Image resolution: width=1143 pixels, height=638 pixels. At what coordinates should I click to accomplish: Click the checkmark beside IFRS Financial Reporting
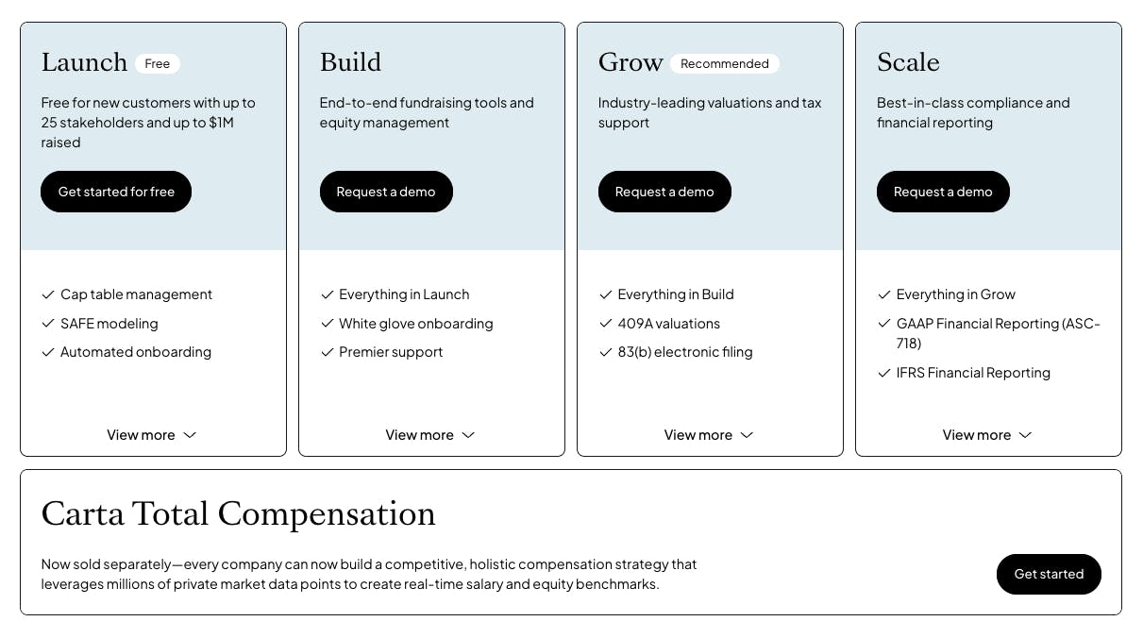(x=883, y=373)
